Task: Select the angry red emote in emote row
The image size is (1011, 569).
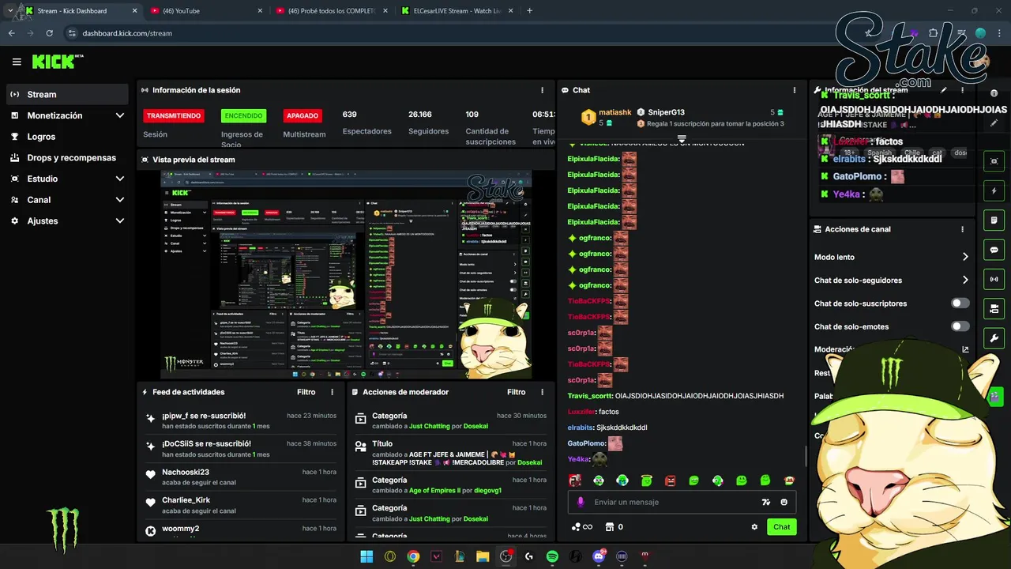Action: (670, 480)
